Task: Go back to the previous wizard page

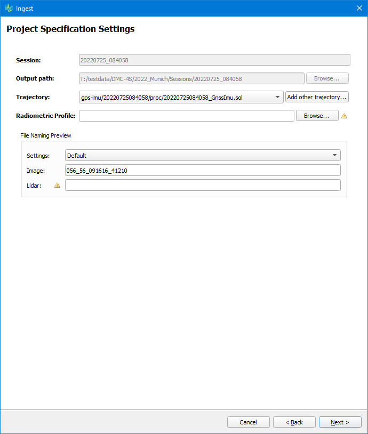Action: click(x=294, y=422)
